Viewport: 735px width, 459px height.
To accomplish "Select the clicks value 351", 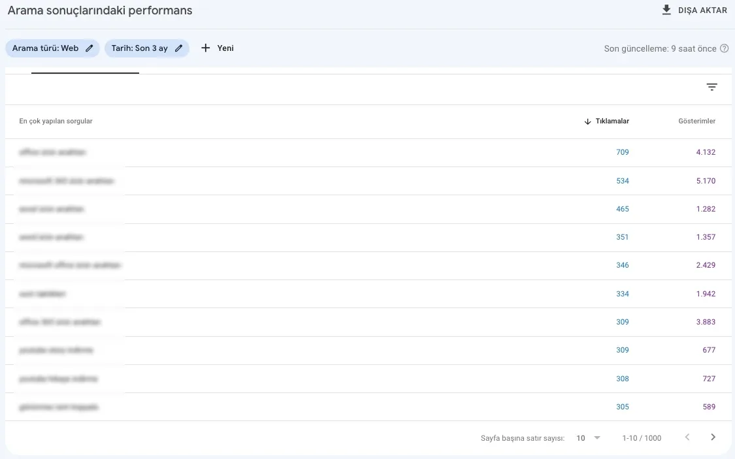I will point(623,237).
